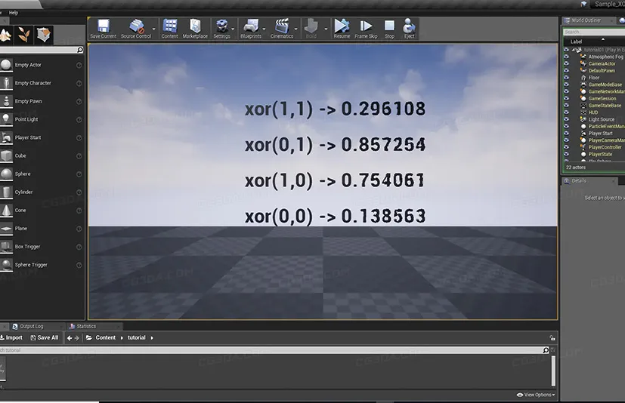Image resolution: width=625 pixels, height=403 pixels.
Task: Go back in Content Browser history
Action: [x=70, y=338]
